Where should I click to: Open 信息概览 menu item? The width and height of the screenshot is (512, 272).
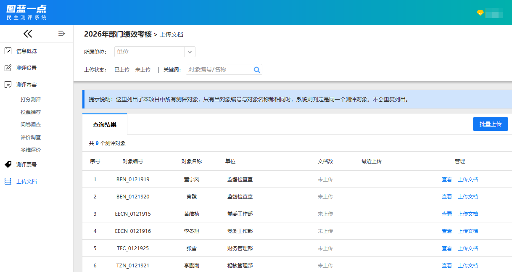click(26, 51)
